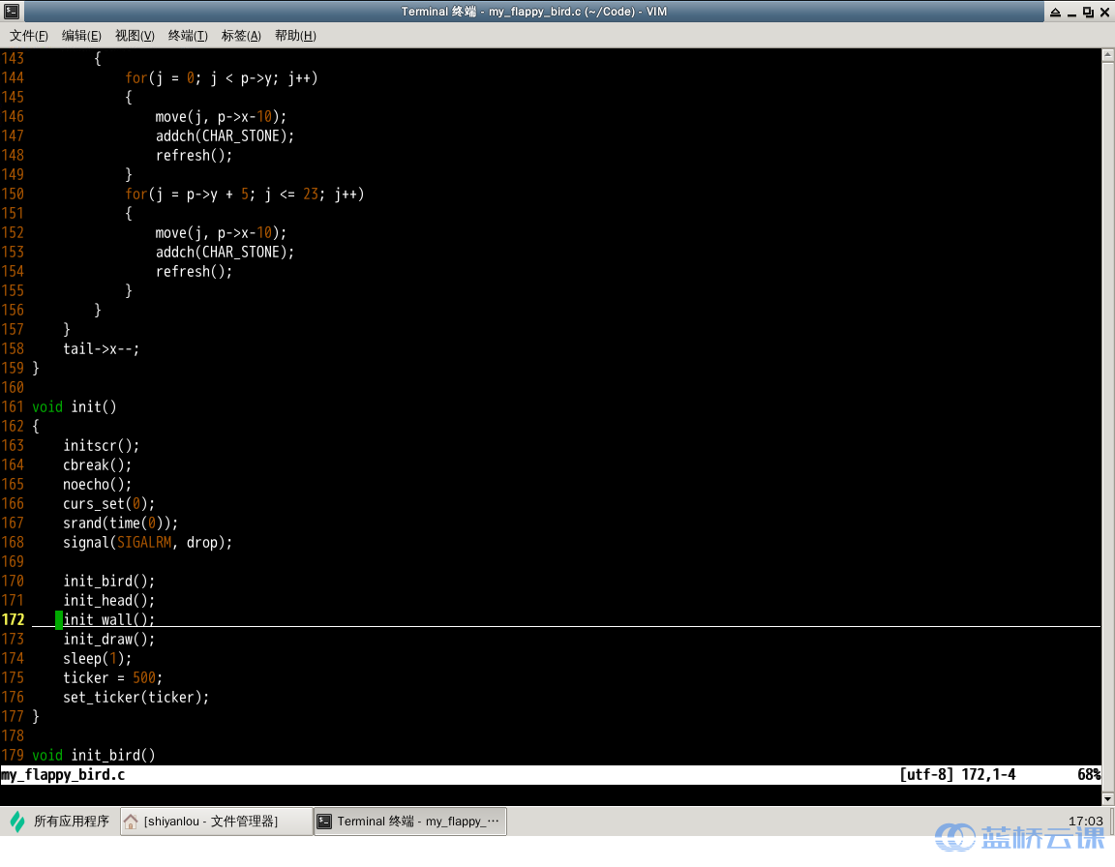This screenshot has width=1115, height=867.
Task: Maximize the terminal window
Action: click(x=1088, y=12)
